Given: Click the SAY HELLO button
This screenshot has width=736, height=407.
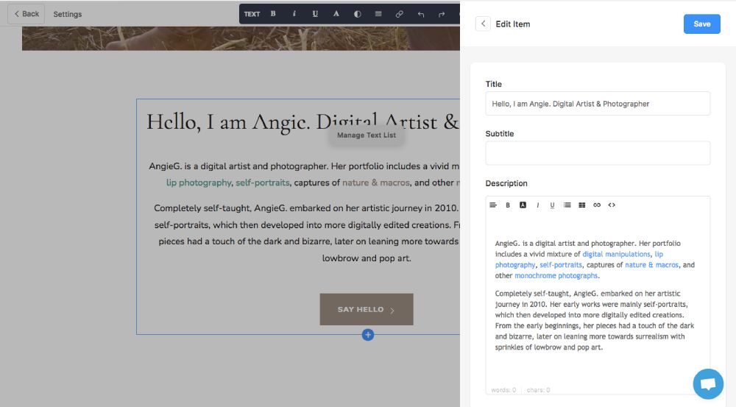Looking at the screenshot, I should (x=366, y=310).
